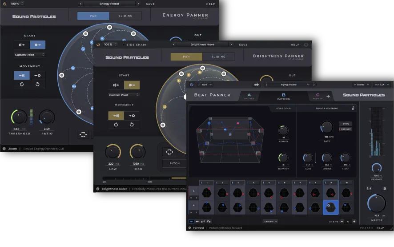Viewport: 394px width, 247px height.
Task: Select ping-pong pattern direction icon
Action: 203,221
